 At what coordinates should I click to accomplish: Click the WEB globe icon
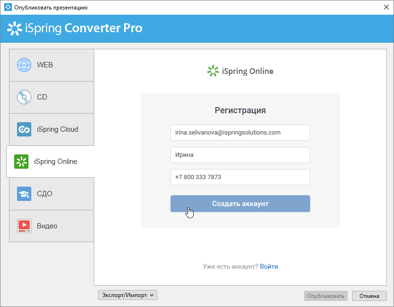pos(24,65)
